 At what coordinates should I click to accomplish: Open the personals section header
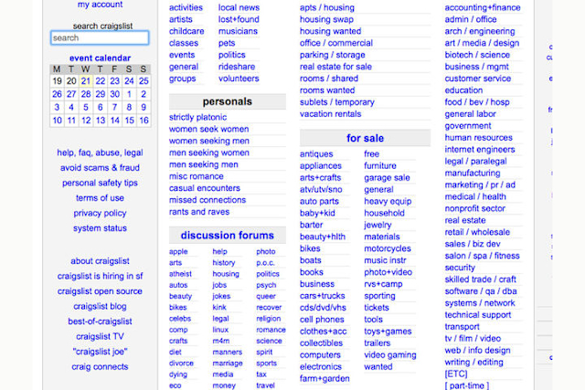point(228,101)
